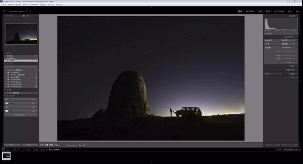Click the Import button
This screenshot has height=164, width=303.
tap(12, 145)
